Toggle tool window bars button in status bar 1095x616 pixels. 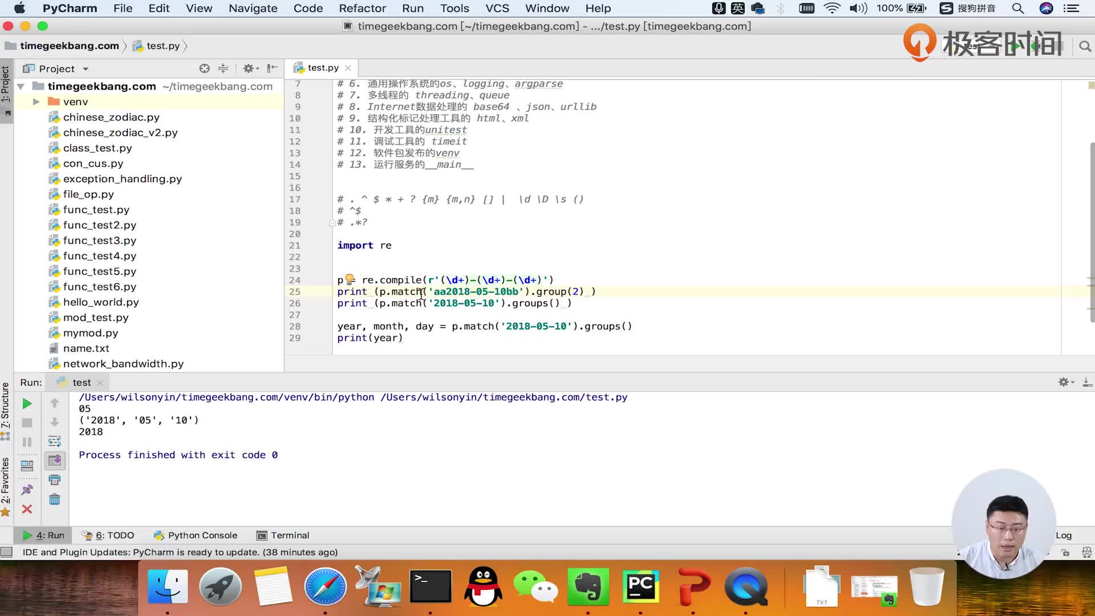(x=7, y=552)
